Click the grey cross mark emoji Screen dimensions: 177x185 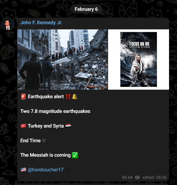click(44, 140)
